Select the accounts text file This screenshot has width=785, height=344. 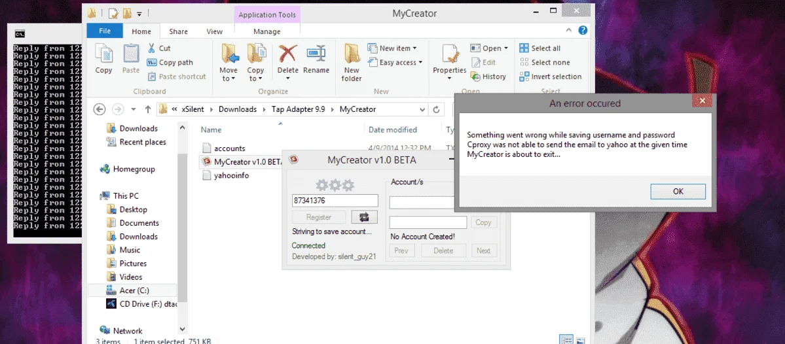click(225, 148)
